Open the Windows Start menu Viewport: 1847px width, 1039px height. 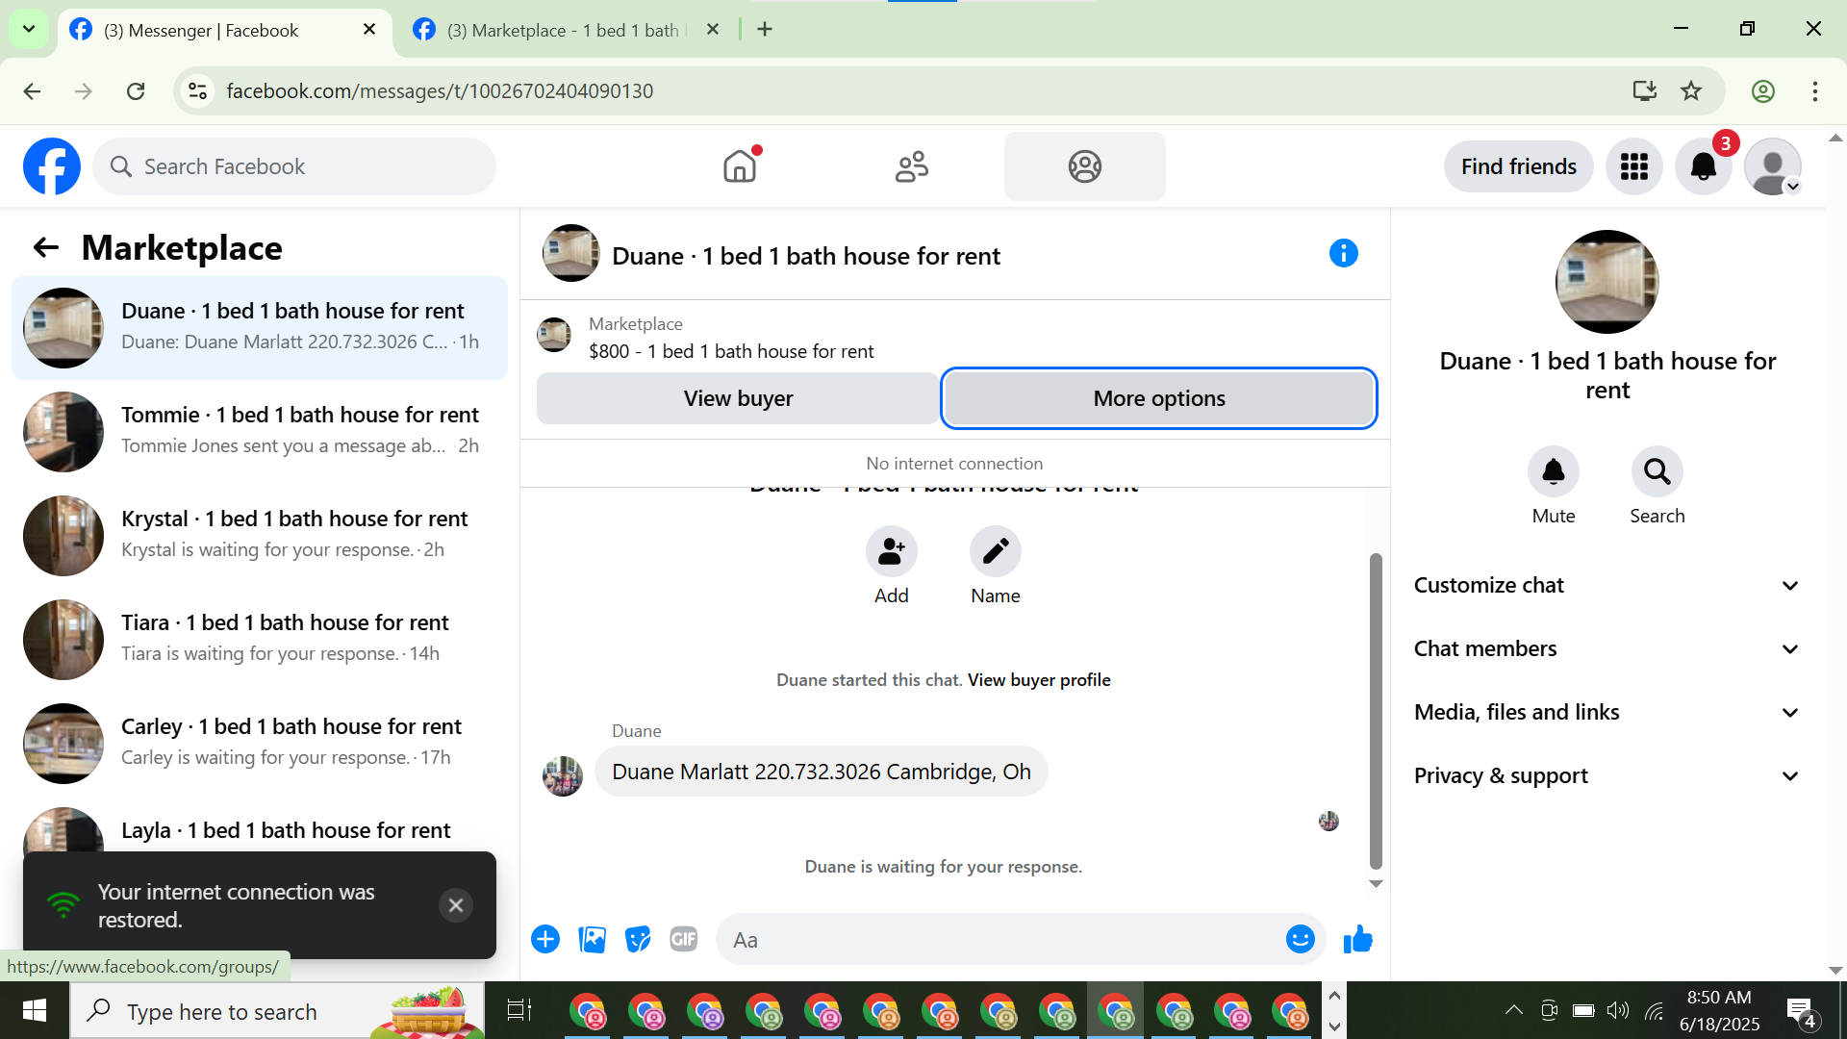click(x=35, y=1010)
